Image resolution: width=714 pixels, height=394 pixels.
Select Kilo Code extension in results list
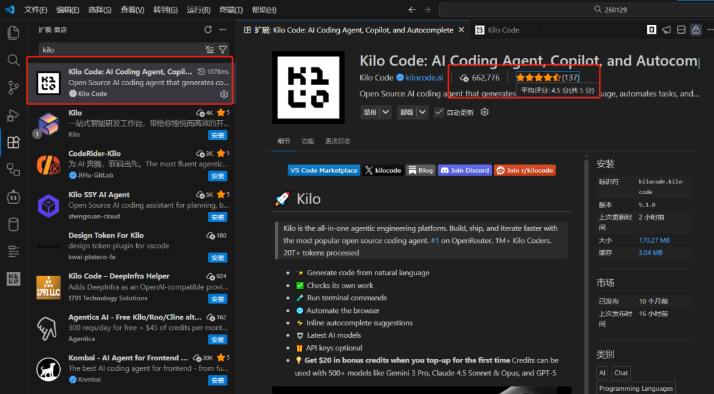(x=130, y=82)
